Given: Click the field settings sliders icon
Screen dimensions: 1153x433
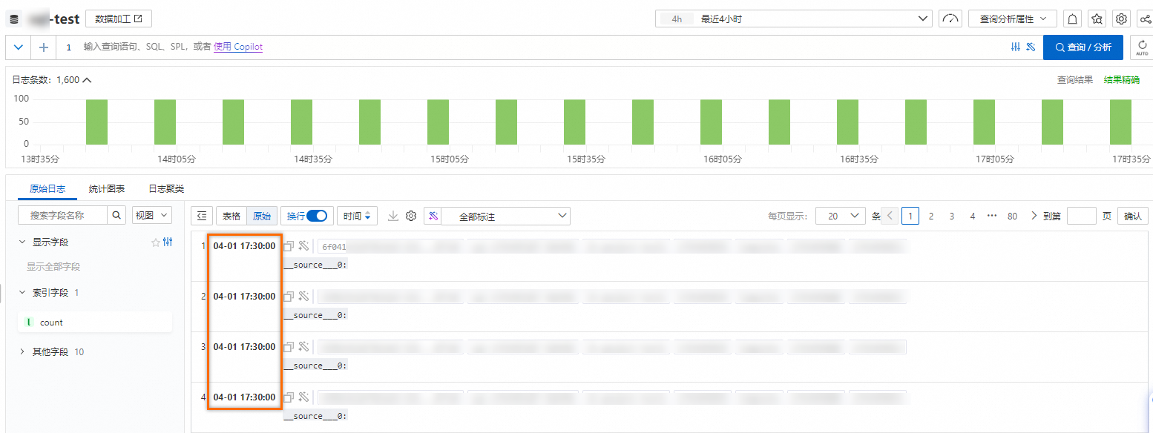Looking at the screenshot, I should coord(168,242).
